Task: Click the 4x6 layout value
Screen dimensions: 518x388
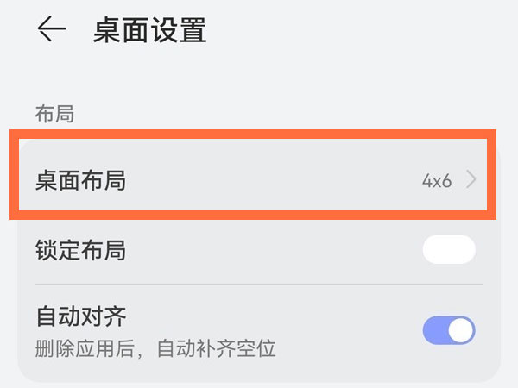Action: pos(437,180)
